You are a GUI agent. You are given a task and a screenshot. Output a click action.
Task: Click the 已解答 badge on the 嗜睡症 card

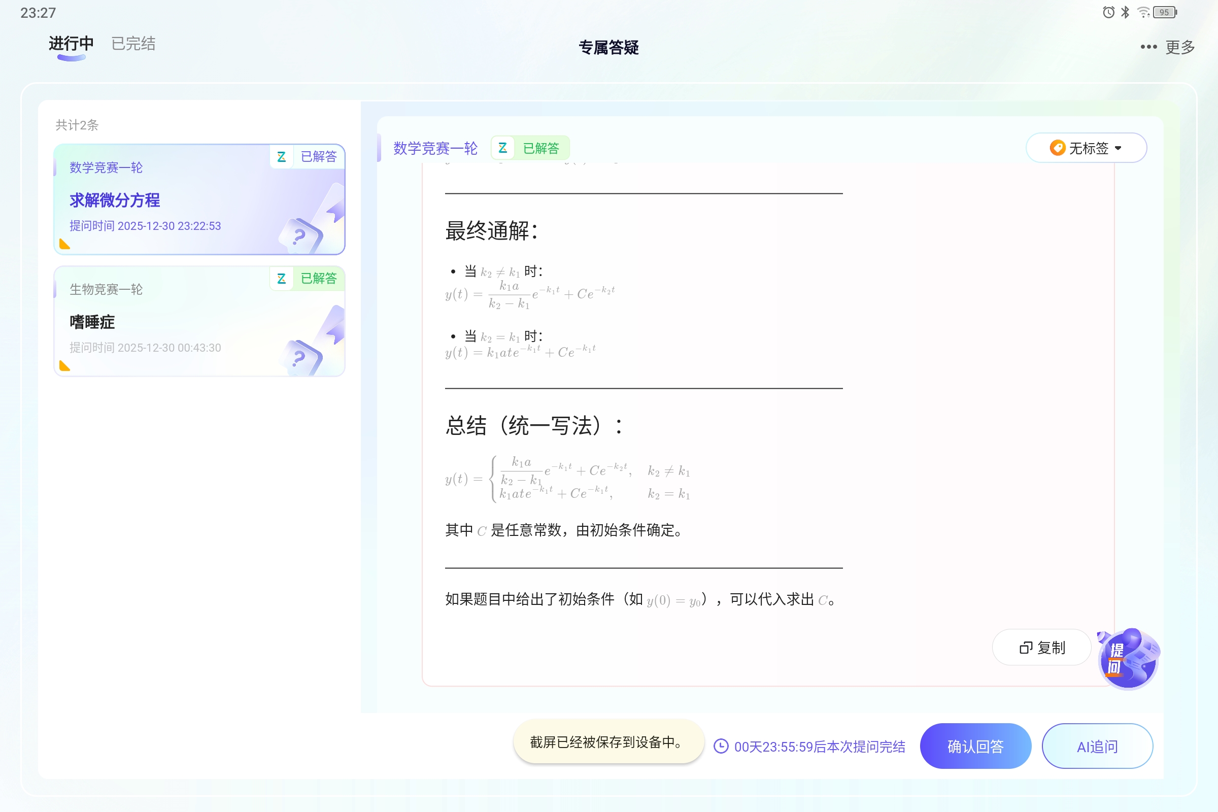coord(319,279)
